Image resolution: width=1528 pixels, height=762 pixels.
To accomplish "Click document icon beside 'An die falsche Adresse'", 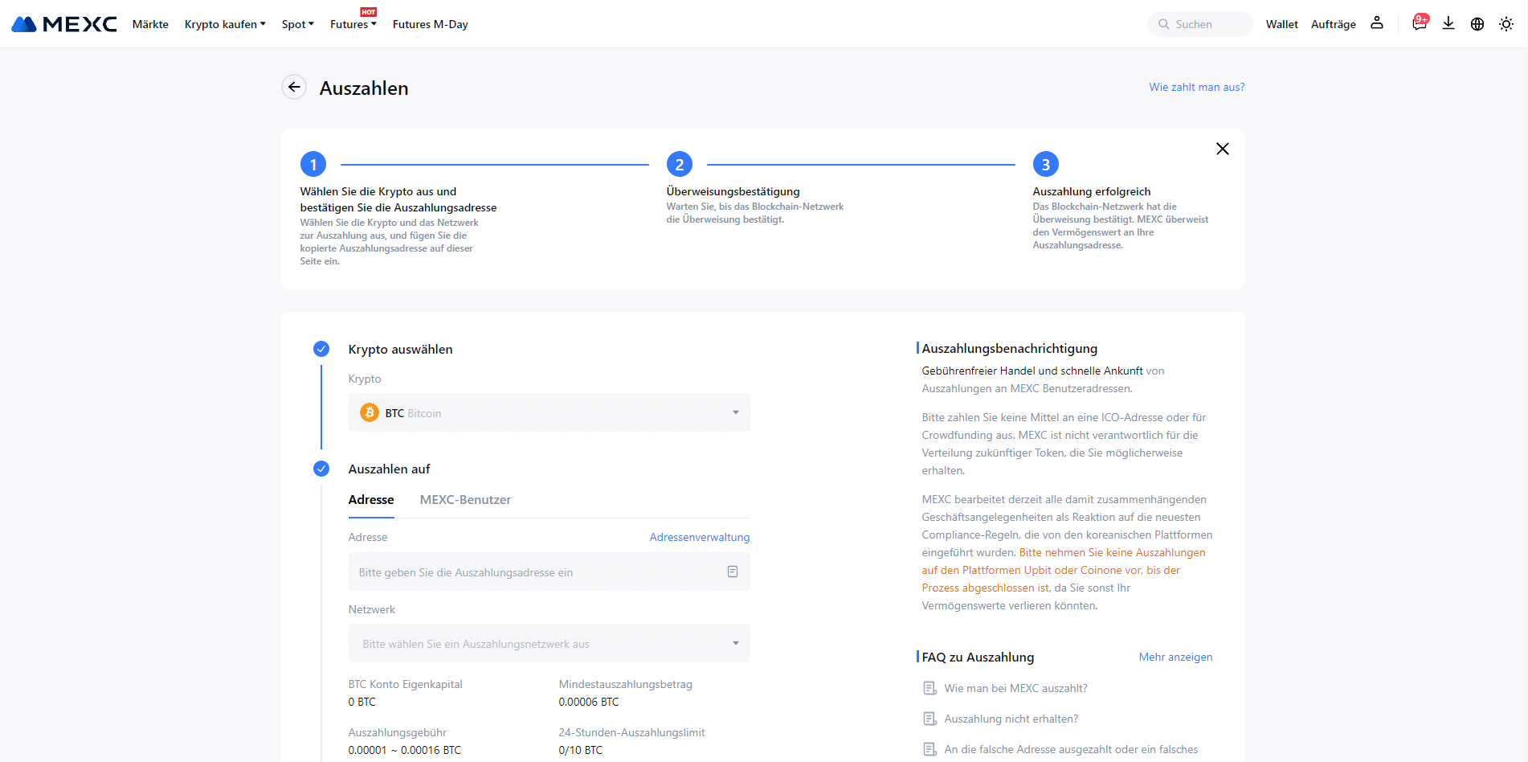I will 929,749.
